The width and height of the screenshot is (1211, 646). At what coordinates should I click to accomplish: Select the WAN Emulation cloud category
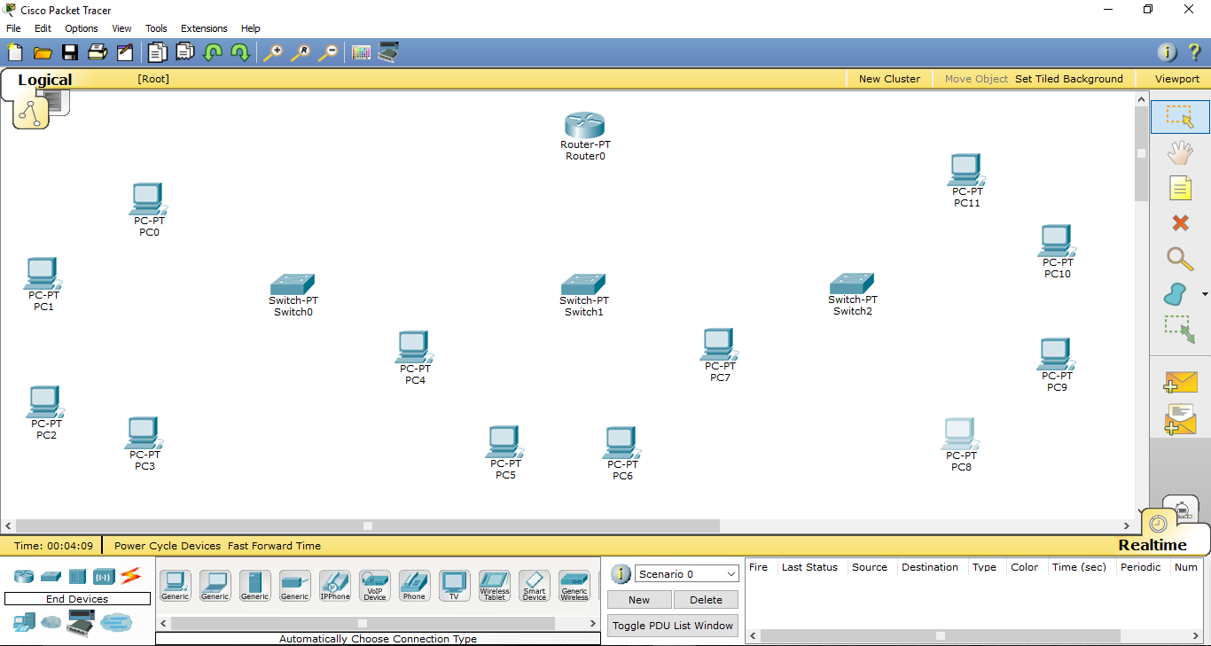coord(51,623)
